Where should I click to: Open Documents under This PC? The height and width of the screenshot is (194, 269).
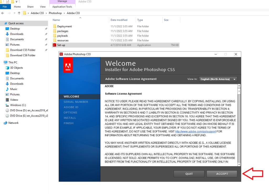pos(17,78)
